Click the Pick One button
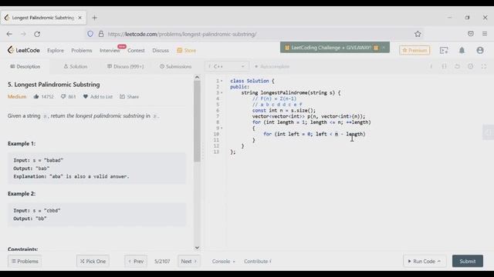Screen dimensions: 494x277 (93, 262)
